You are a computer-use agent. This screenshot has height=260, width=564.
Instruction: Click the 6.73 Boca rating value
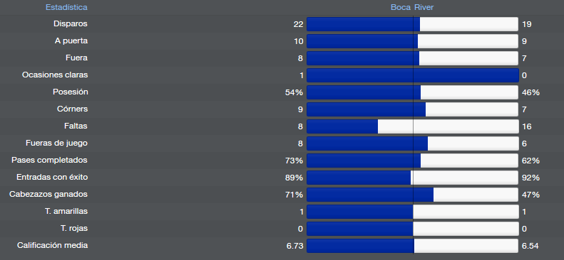coord(295,246)
